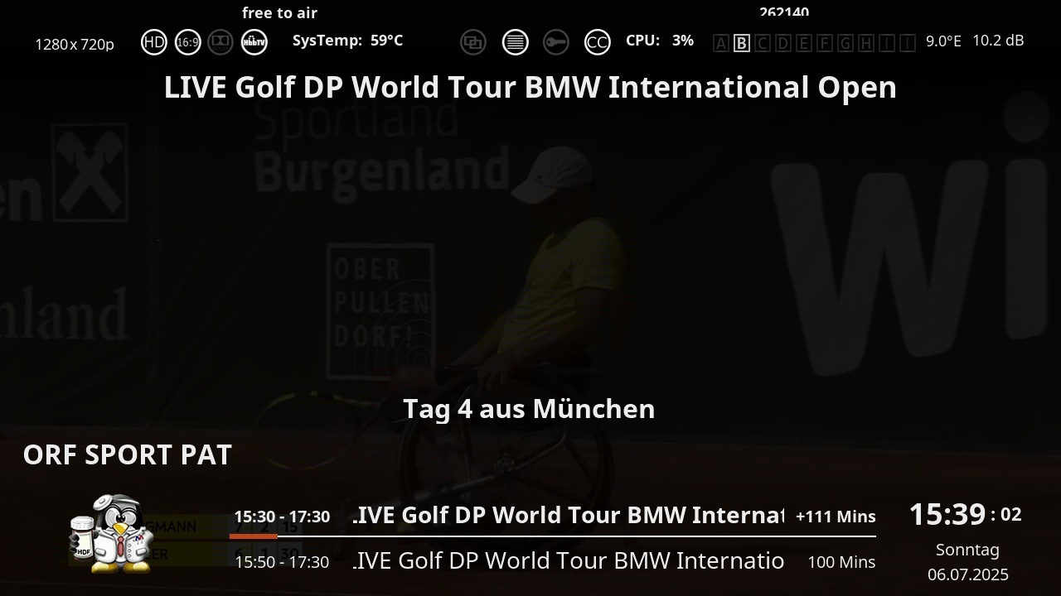Image resolution: width=1061 pixels, height=596 pixels.
Task: Click the ORF SPORT PAT channel name
Action: pos(128,454)
